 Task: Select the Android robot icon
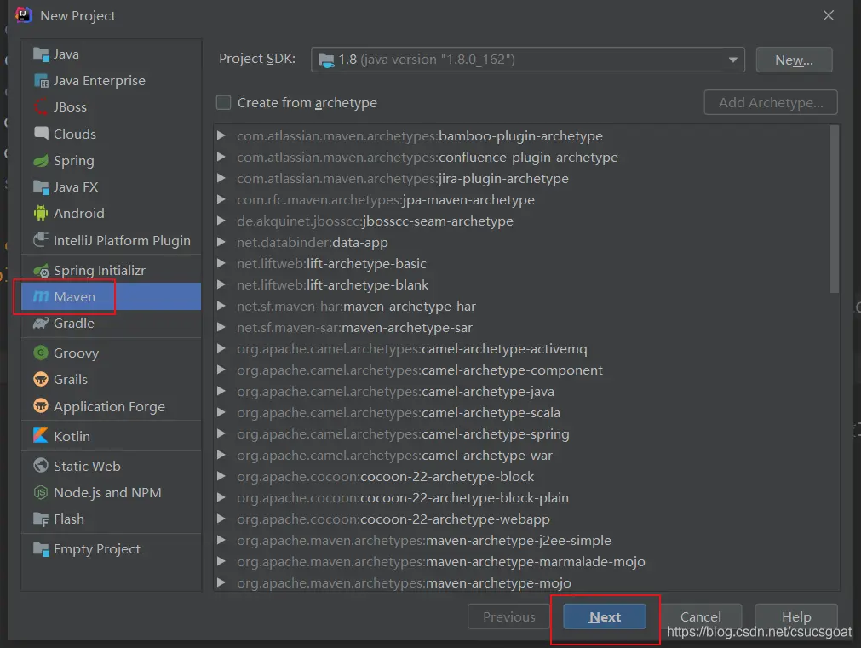pos(40,214)
